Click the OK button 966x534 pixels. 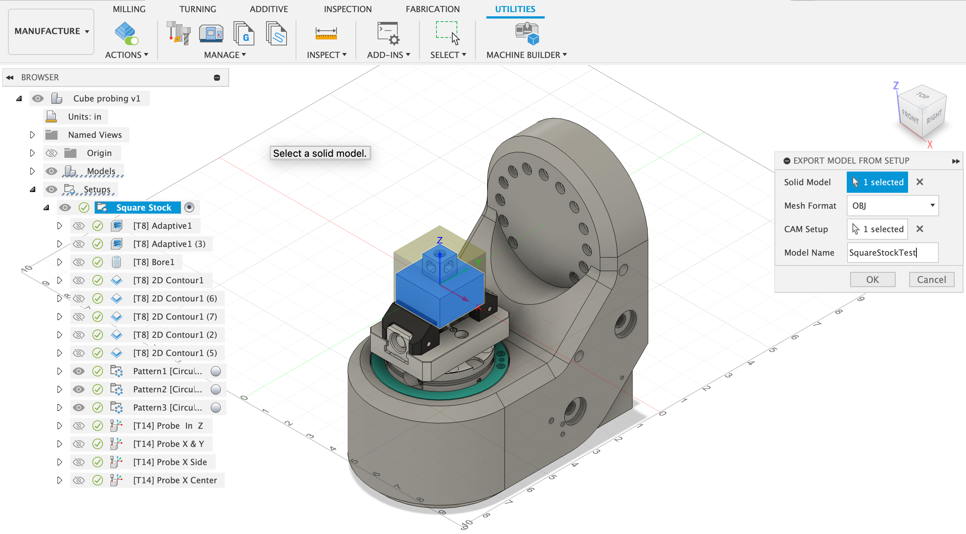coord(872,279)
